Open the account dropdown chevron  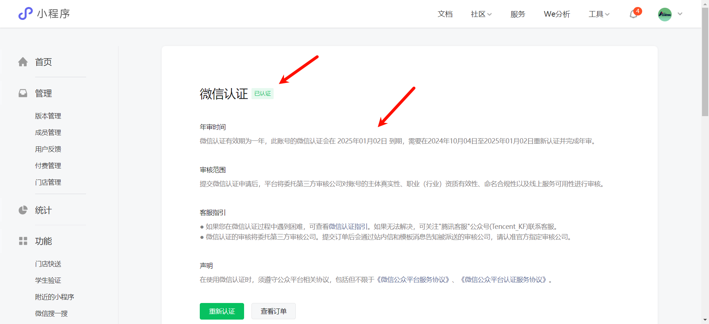[680, 14]
